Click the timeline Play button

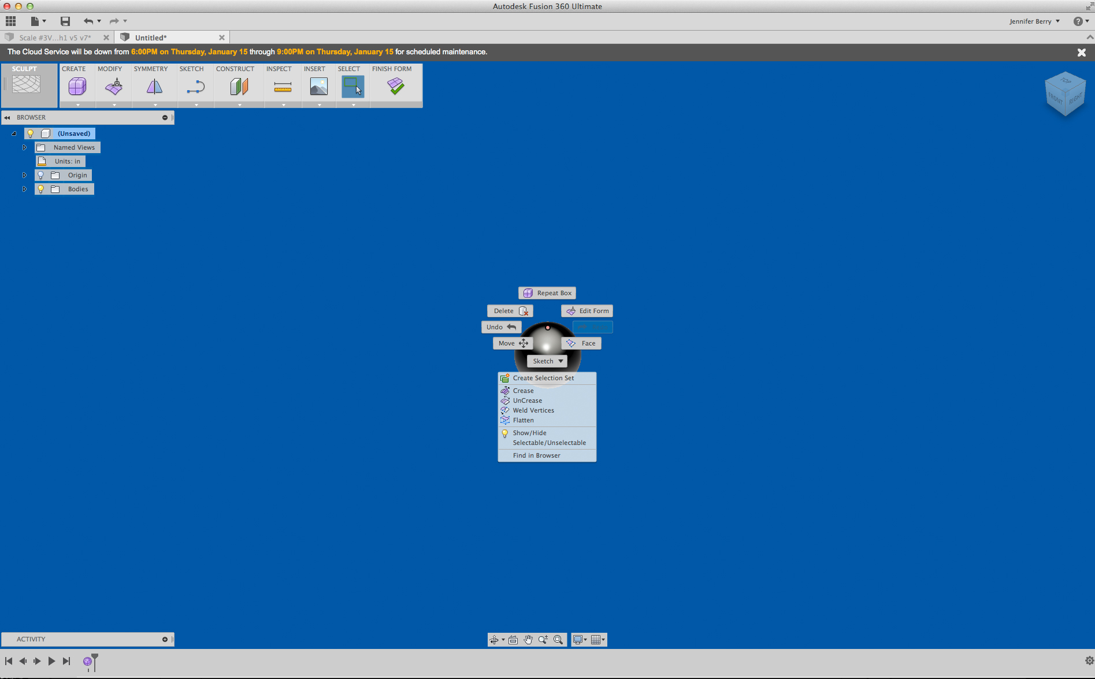(x=51, y=661)
